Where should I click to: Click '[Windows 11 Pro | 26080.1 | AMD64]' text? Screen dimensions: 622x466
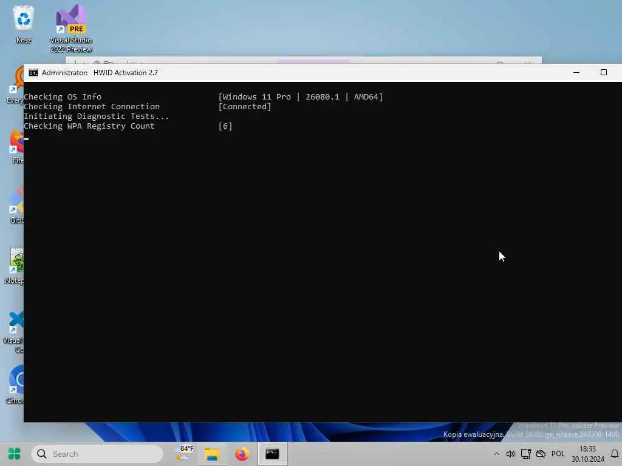(x=301, y=96)
